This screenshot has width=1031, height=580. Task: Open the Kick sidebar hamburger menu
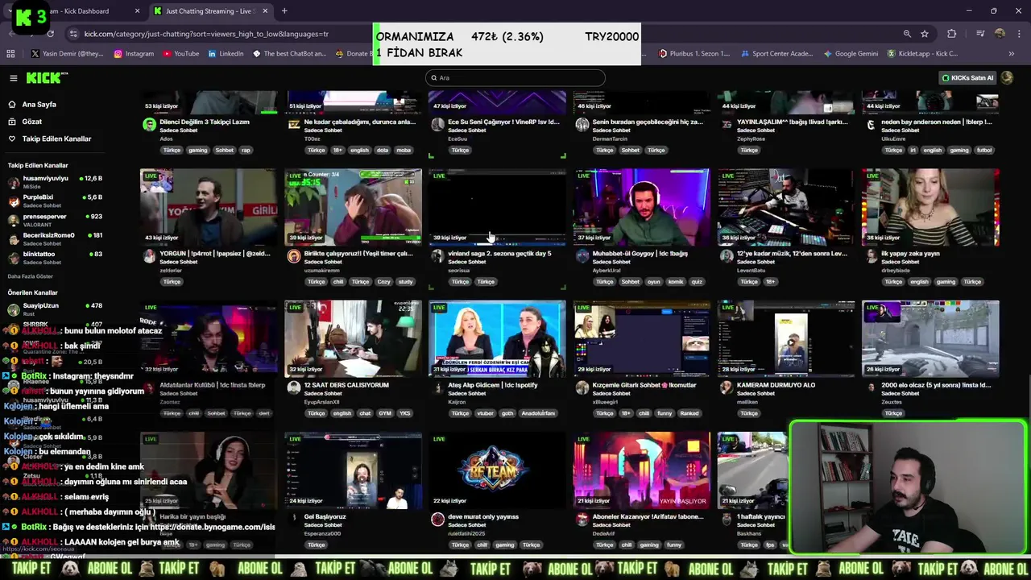pos(14,78)
